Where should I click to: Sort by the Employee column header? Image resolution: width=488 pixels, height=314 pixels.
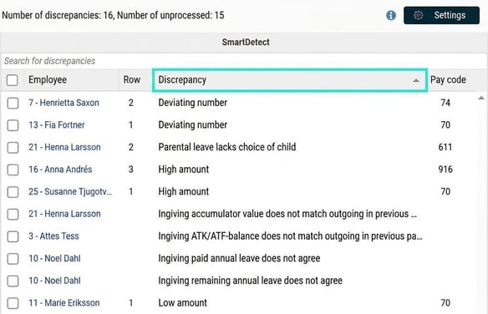48,79
